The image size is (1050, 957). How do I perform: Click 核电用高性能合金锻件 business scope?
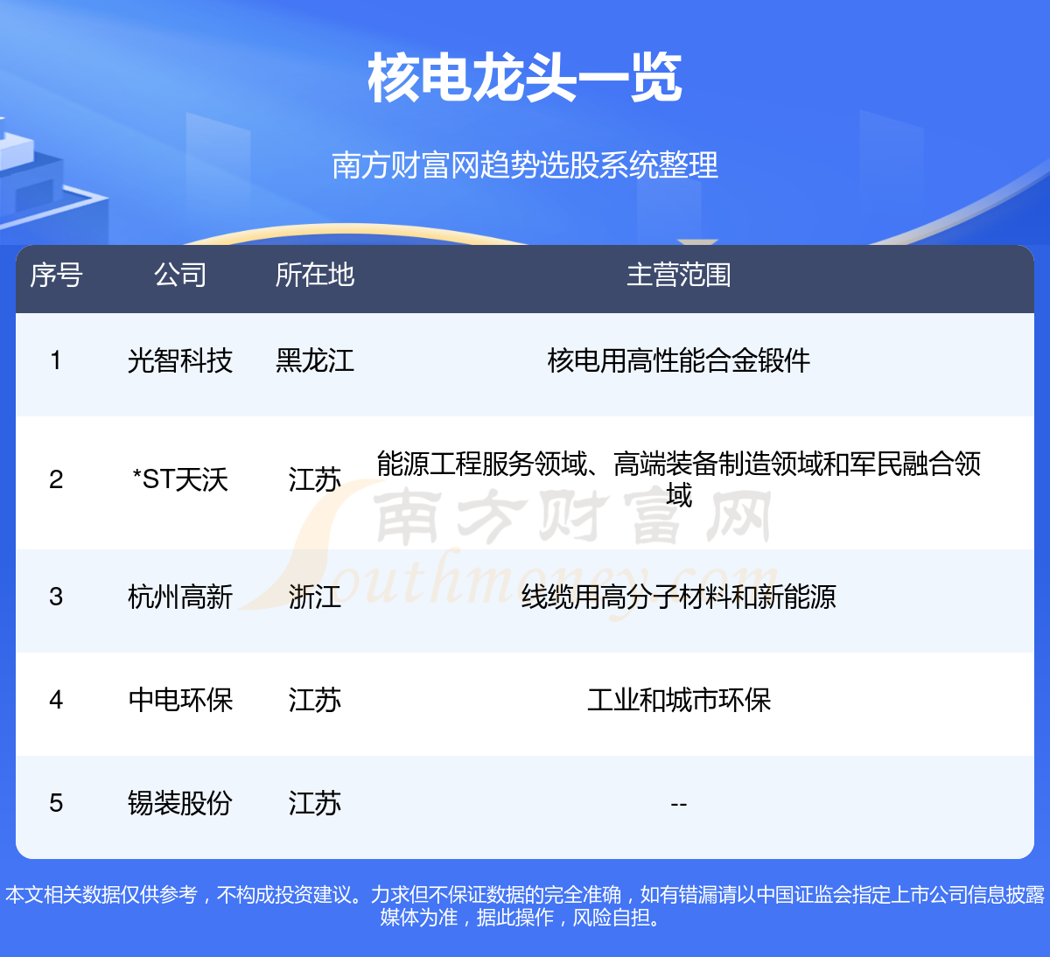pyautogui.click(x=679, y=360)
